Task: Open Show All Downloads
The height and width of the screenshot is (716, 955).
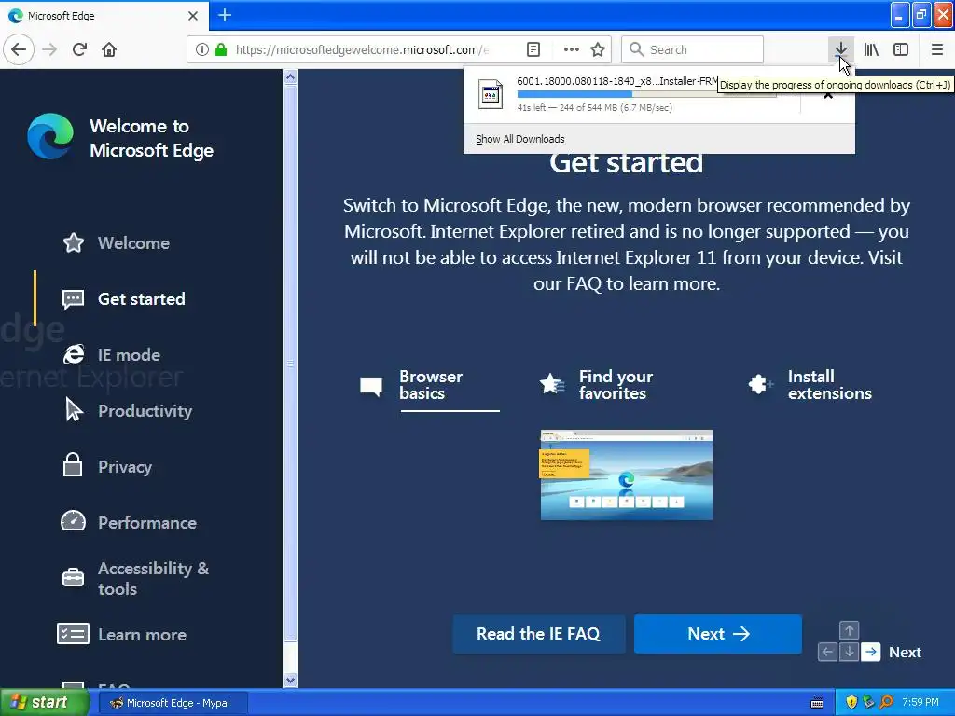Action: coord(520,139)
